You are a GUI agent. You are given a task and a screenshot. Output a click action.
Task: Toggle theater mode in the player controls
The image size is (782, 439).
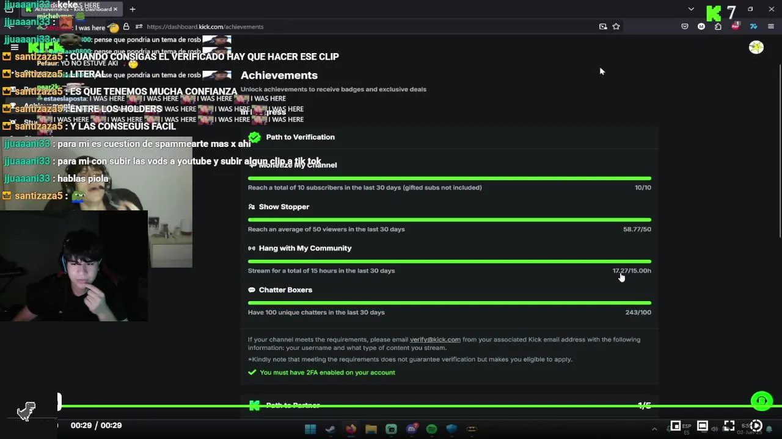[703, 426]
